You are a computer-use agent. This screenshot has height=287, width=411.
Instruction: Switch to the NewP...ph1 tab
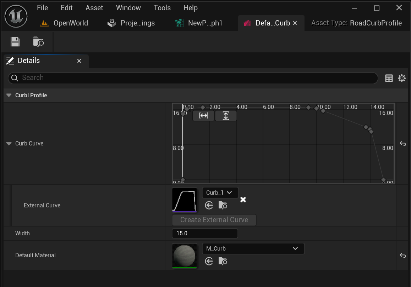point(199,23)
